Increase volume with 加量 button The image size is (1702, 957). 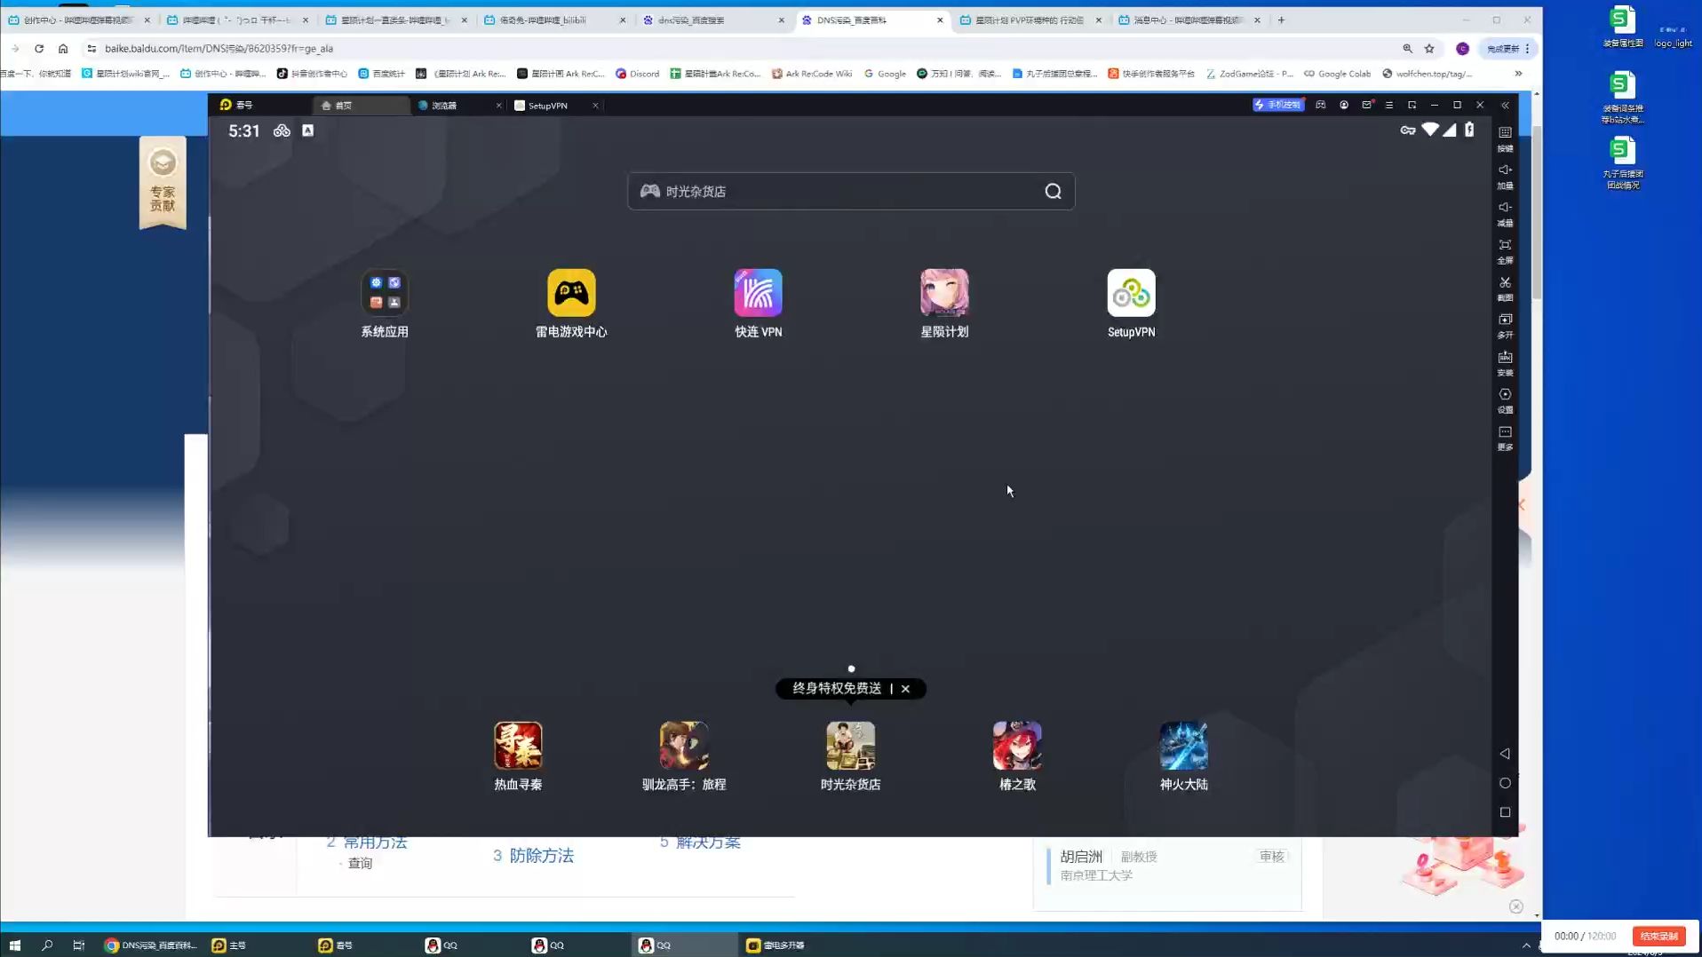click(x=1505, y=176)
